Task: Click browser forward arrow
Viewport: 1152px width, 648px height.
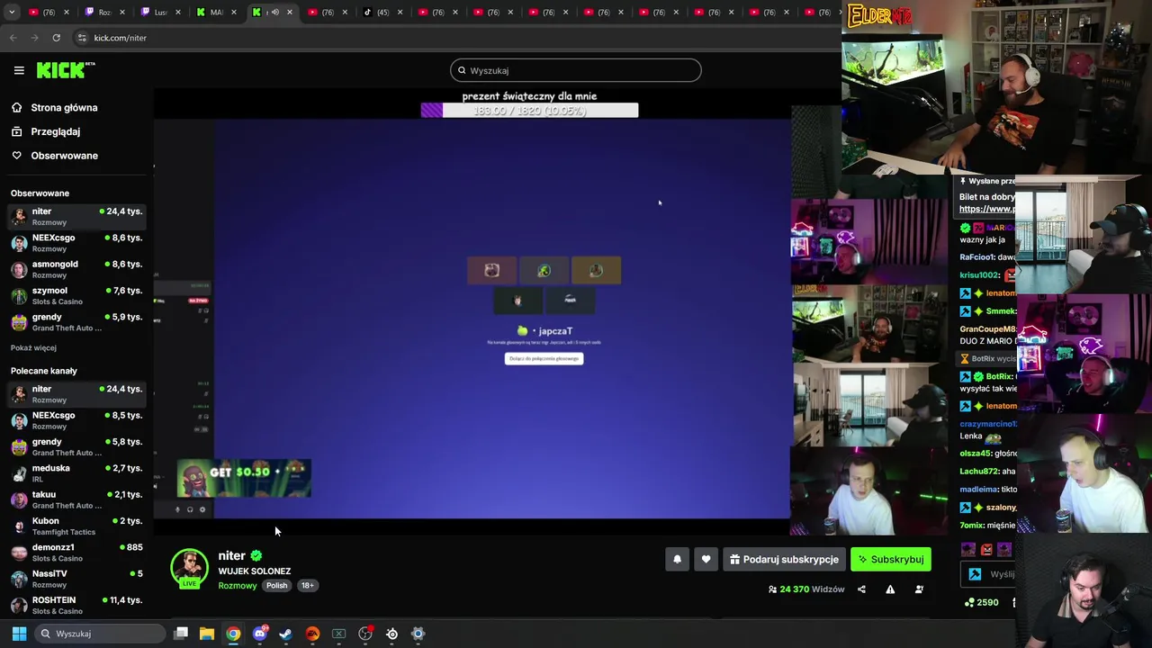Action: tap(34, 38)
